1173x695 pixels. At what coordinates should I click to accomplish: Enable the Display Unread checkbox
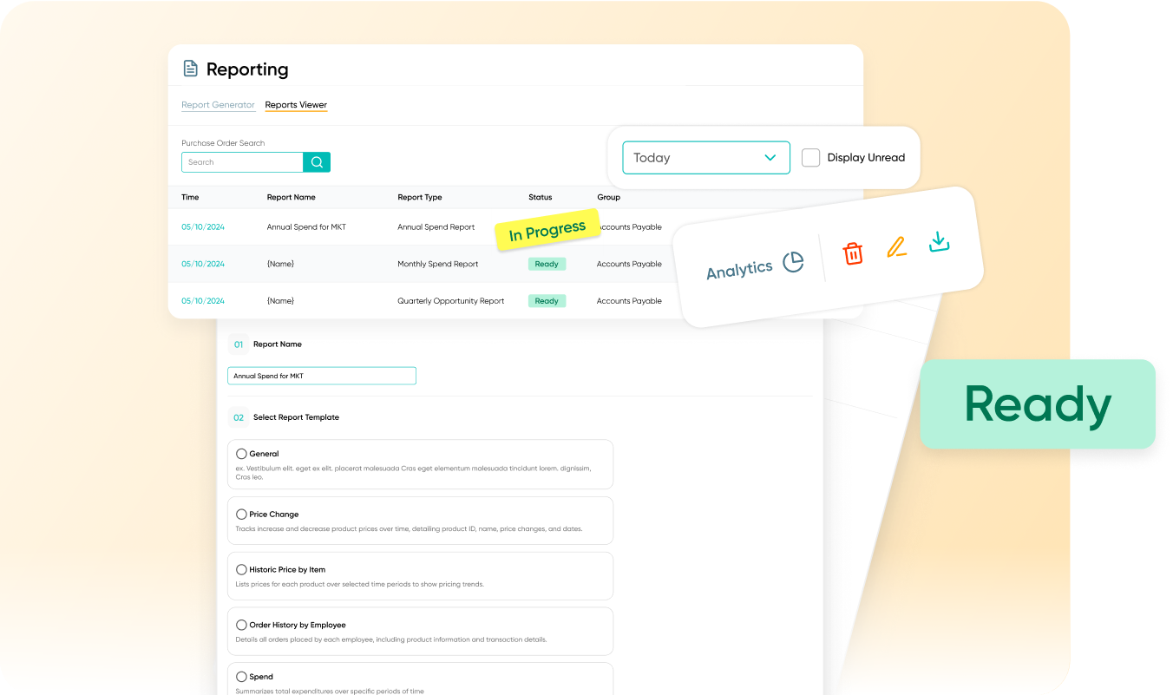[x=810, y=158]
